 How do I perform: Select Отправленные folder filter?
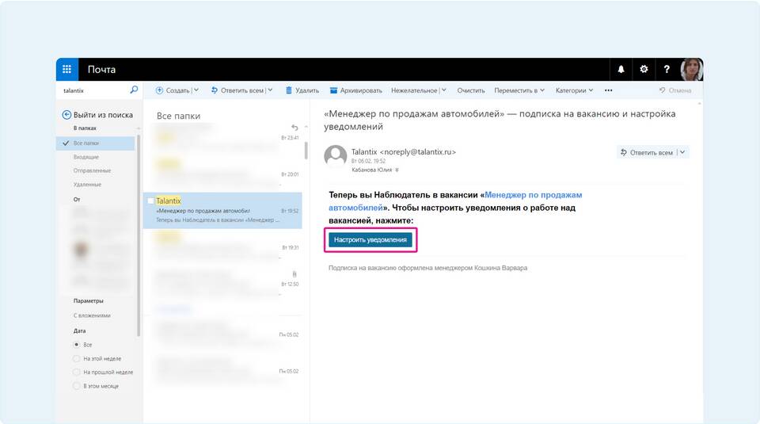(x=92, y=170)
